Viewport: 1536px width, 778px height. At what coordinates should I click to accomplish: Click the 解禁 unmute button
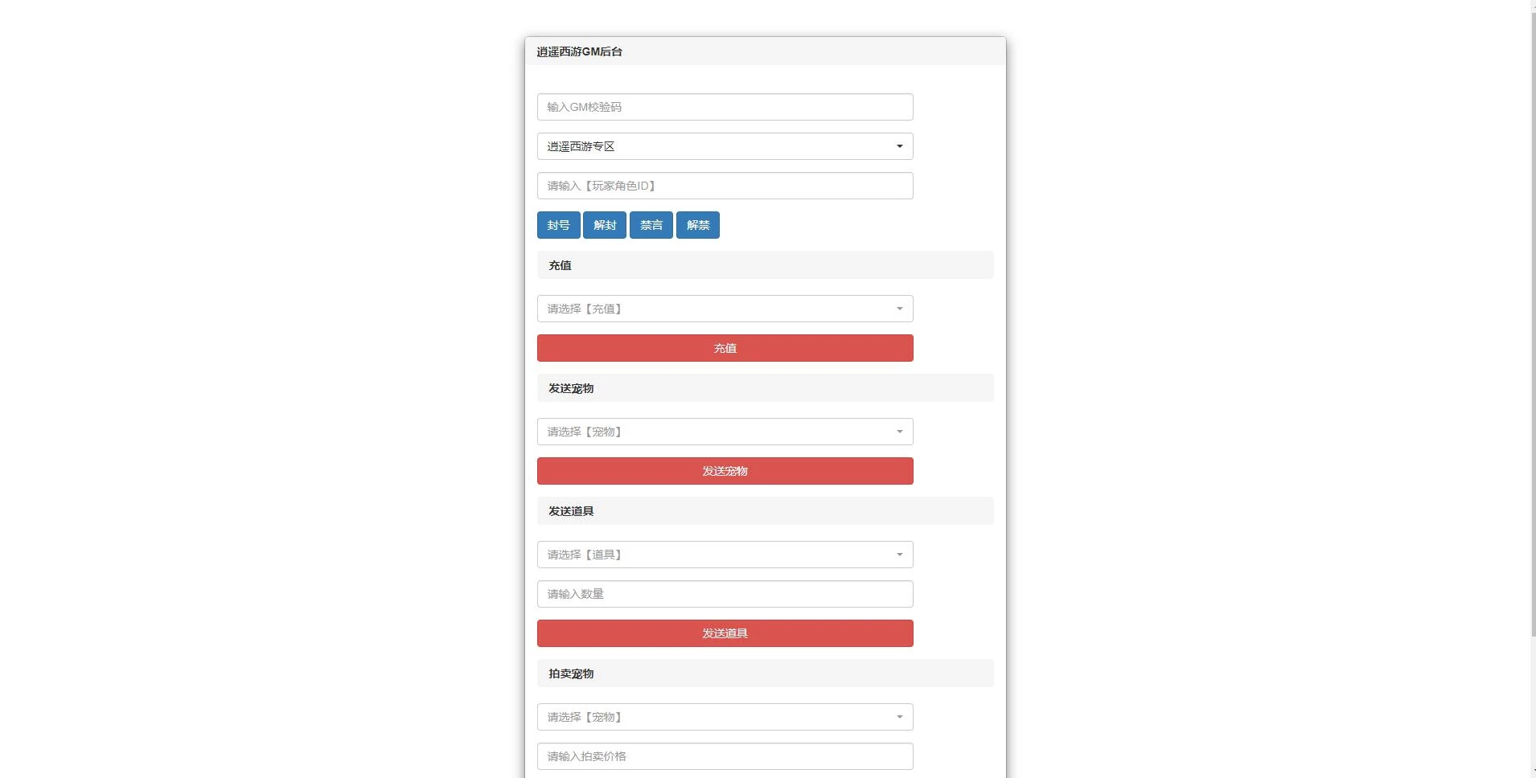(x=697, y=225)
